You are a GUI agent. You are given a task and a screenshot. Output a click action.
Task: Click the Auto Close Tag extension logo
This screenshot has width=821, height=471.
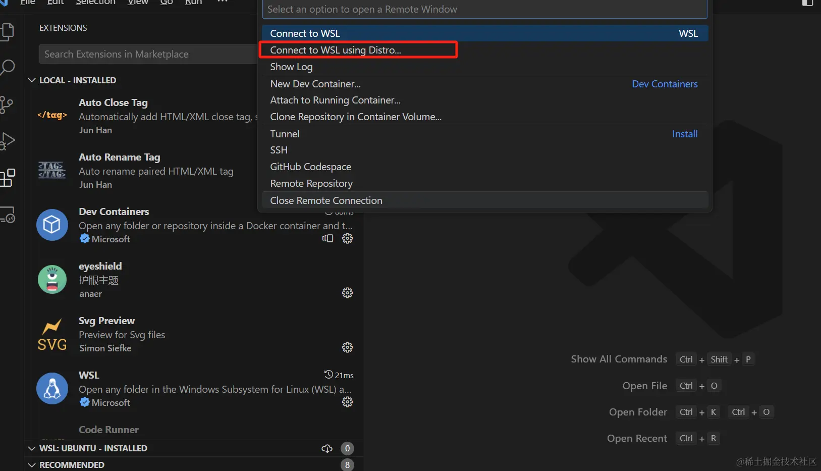(52, 116)
